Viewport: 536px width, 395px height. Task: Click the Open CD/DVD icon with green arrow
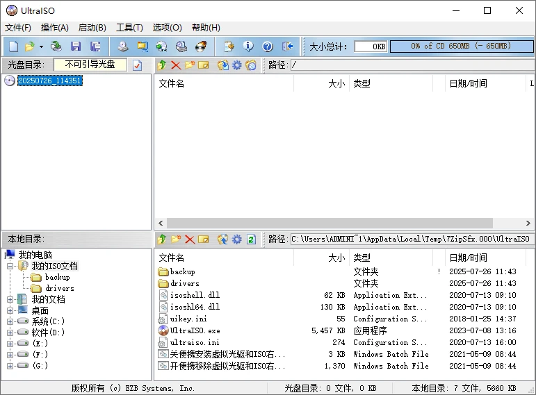click(x=56, y=47)
